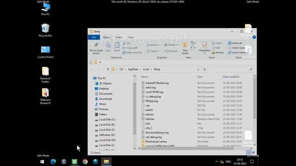Click the file list vertical scrollbar
The height and width of the screenshot is (166, 296).
coord(255,98)
